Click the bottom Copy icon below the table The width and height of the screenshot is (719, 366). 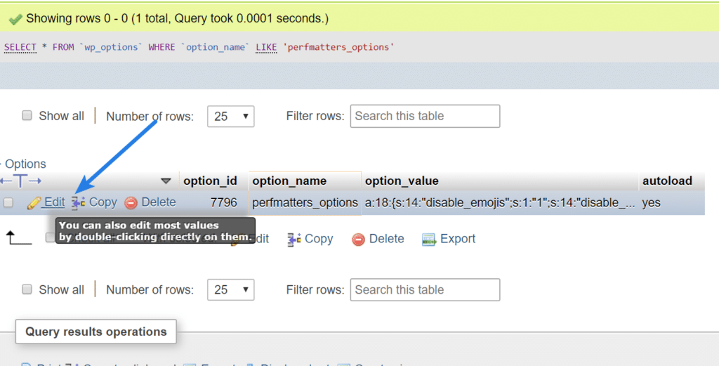pos(294,240)
